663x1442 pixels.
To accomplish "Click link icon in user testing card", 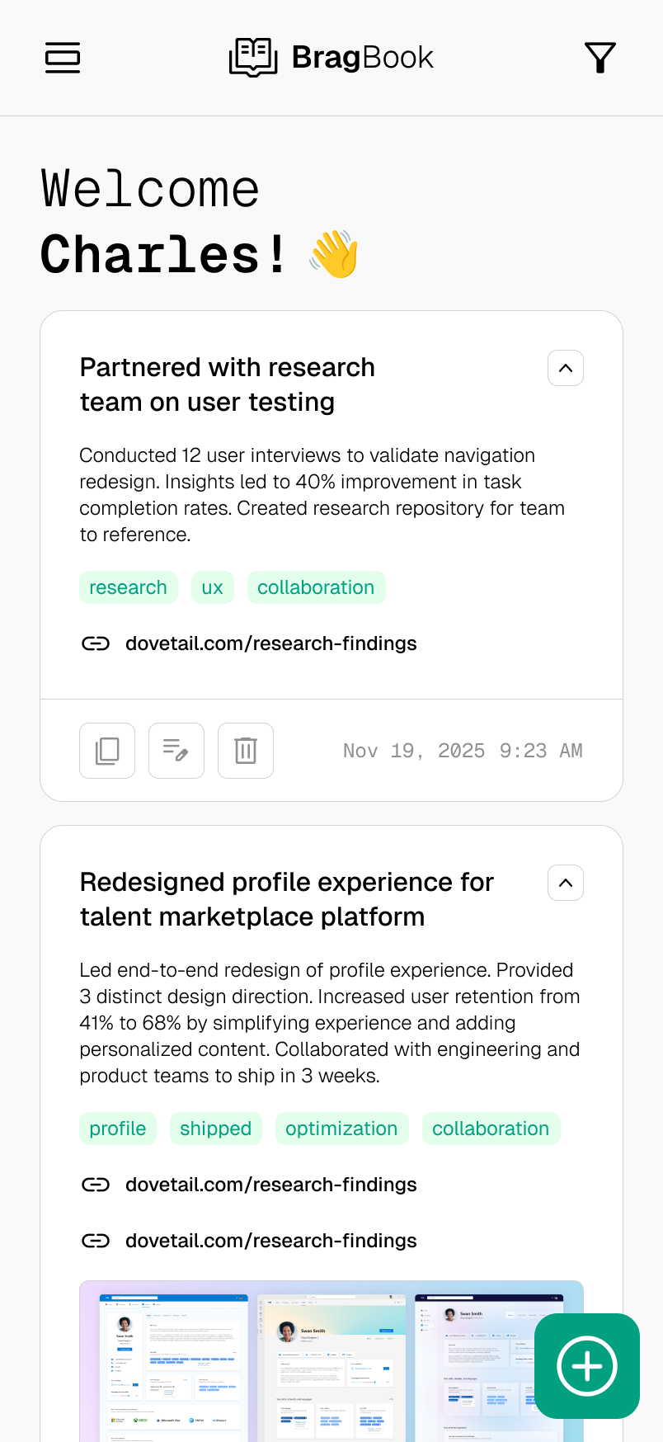I will [x=96, y=643].
